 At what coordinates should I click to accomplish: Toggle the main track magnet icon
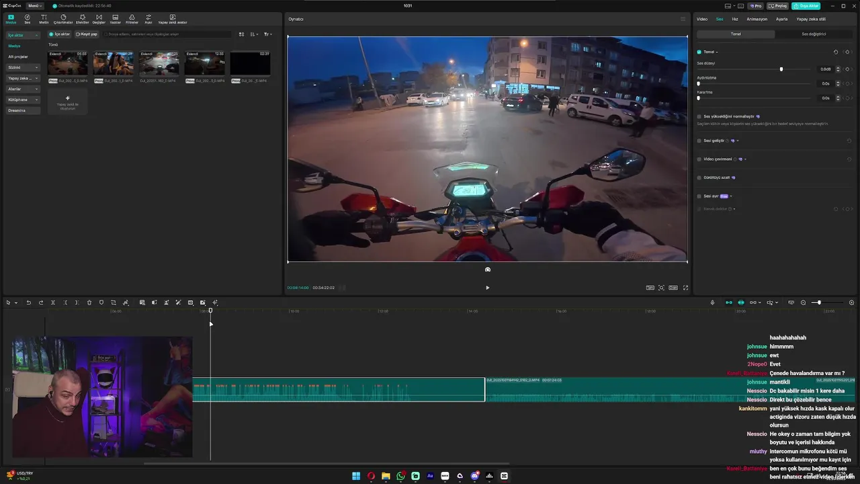tap(729, 302)
